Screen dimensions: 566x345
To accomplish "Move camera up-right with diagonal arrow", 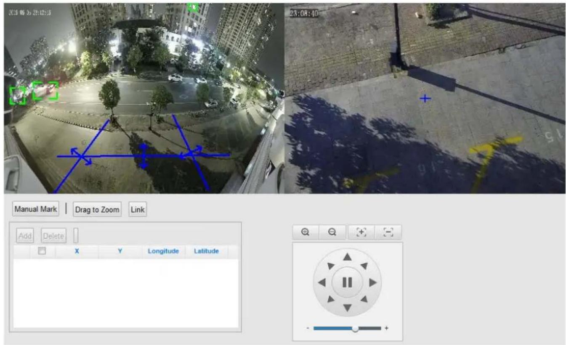I will tap(364, 266).
